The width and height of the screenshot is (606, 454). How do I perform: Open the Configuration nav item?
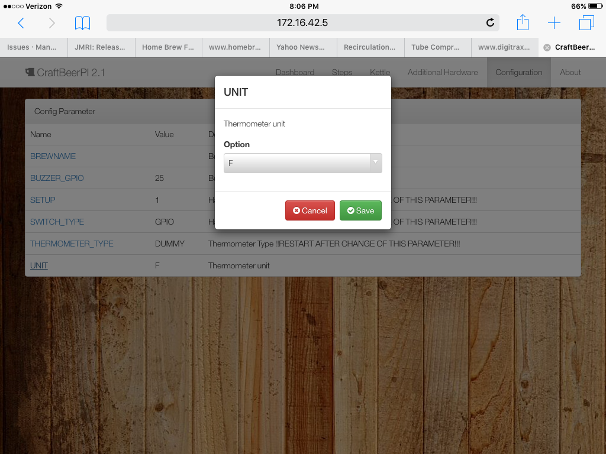(518, 73)
